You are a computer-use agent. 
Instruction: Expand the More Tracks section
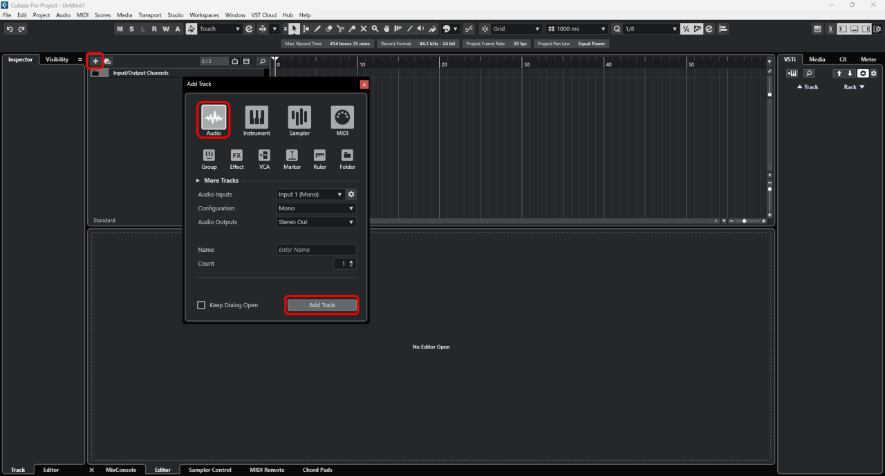click(220, 181)
